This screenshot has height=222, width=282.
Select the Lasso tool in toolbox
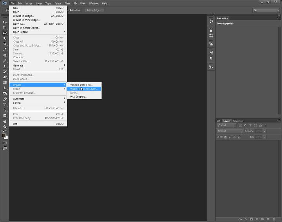[5, 33]
